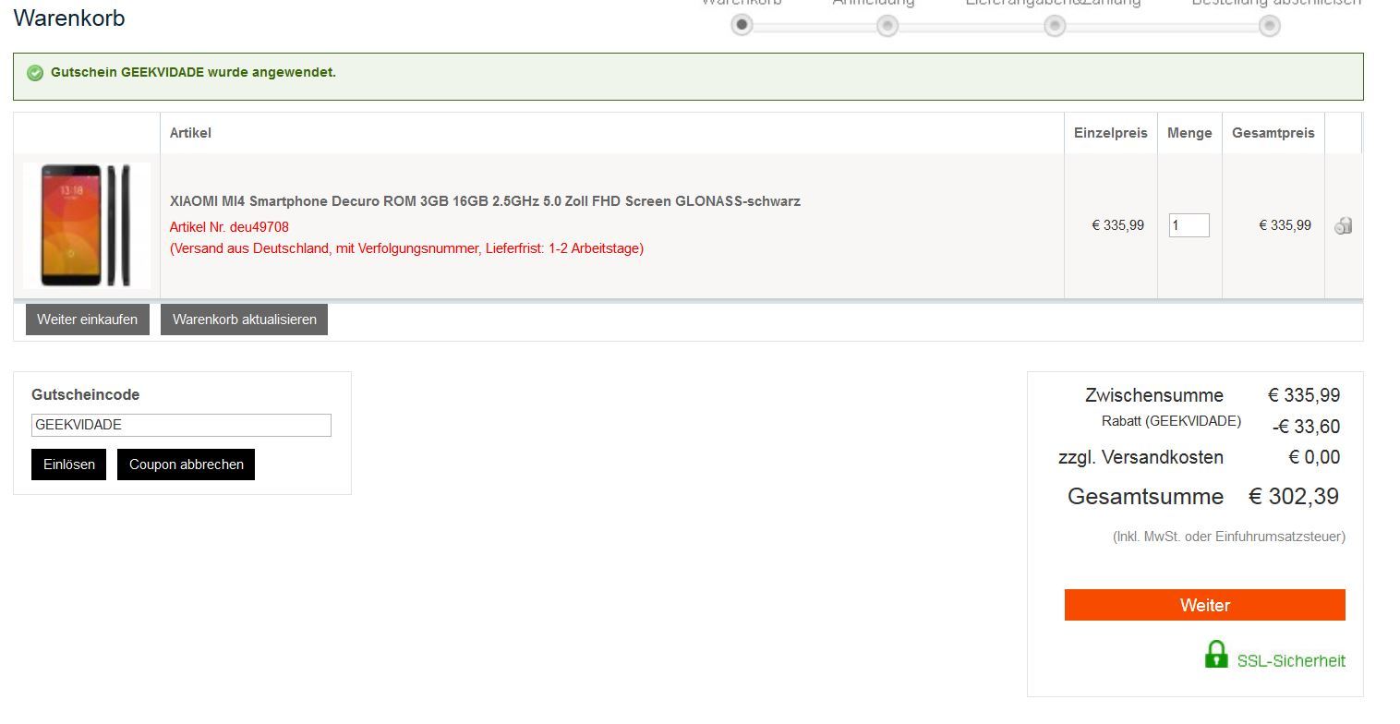This screenshot has height=724, width=1400.
Task: Click the Menge quantity field
Action: coord(1189,225)
